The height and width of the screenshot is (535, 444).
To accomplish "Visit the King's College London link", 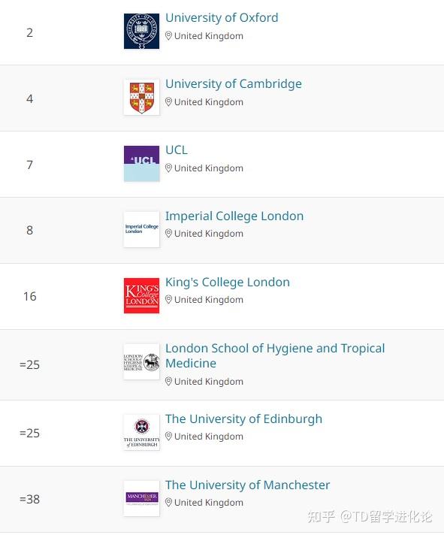I will tap(228, 283).
